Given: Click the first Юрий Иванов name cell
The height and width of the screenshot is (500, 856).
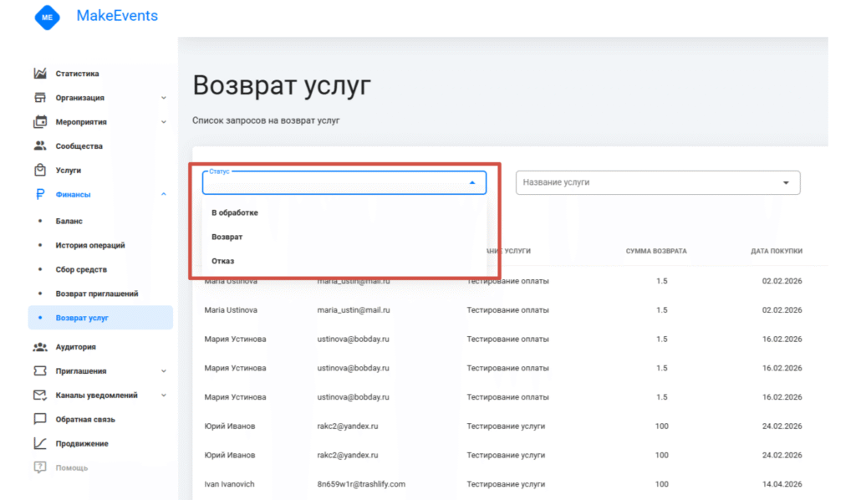Looking at the screenshot, I should pos(229,426).
